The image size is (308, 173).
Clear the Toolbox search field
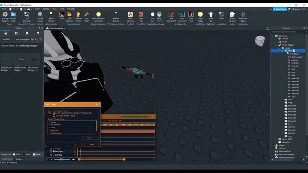pyautogui.click(x=32, y=39)
